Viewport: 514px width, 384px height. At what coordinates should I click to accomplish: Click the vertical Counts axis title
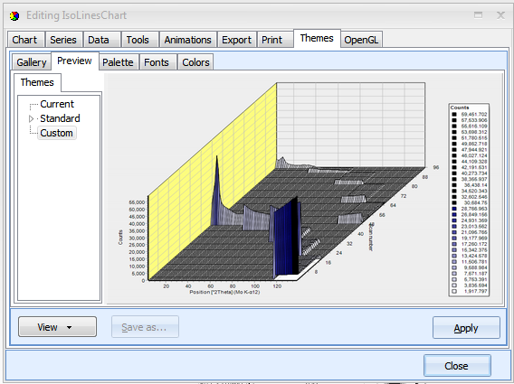coord(120,238)
